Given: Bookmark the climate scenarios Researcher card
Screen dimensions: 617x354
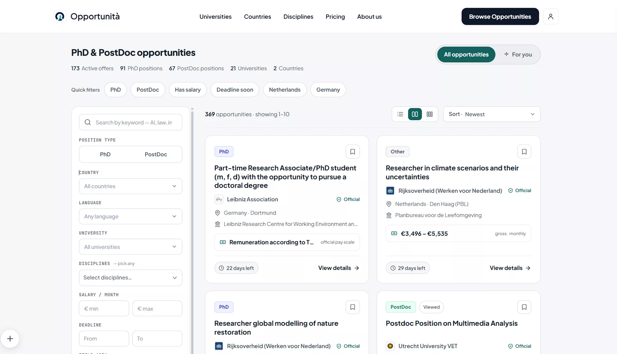Looking at the screenshot, I should (x=524, y=152).
